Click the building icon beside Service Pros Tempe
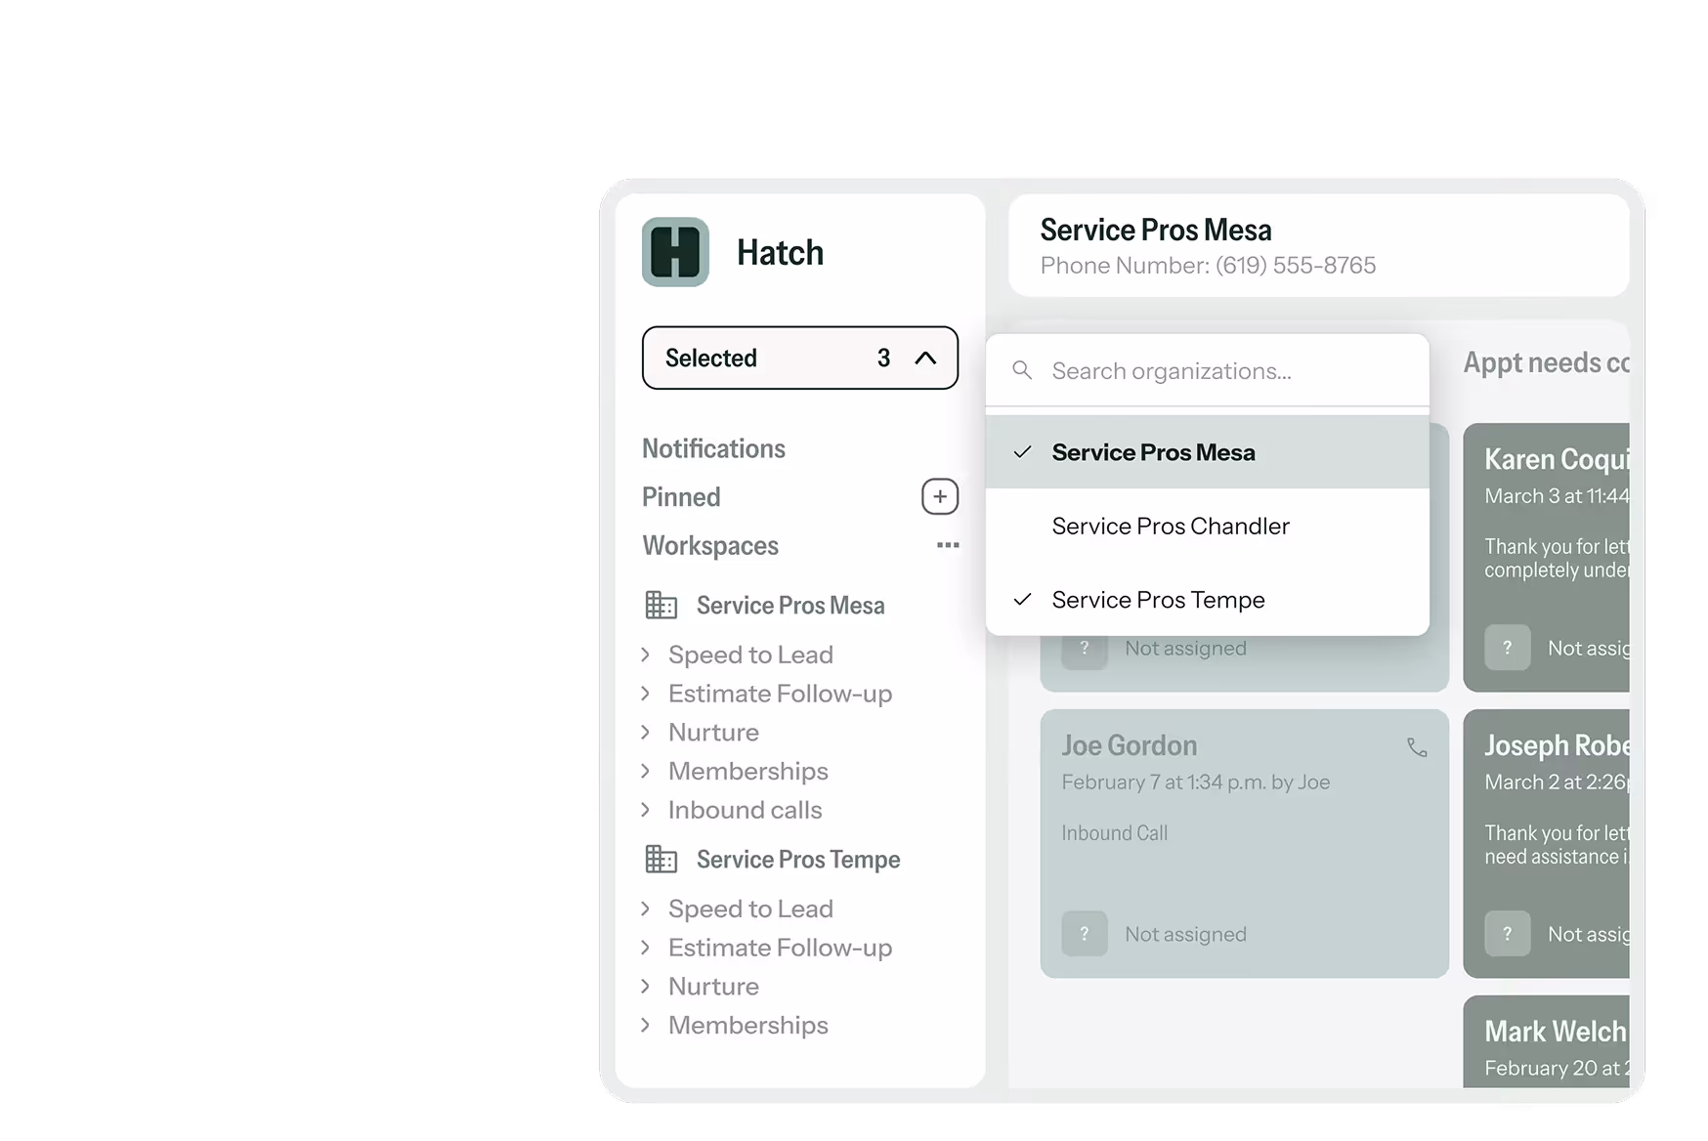The width and height of the screenshot is (1708, 1141). pos(661,859)
